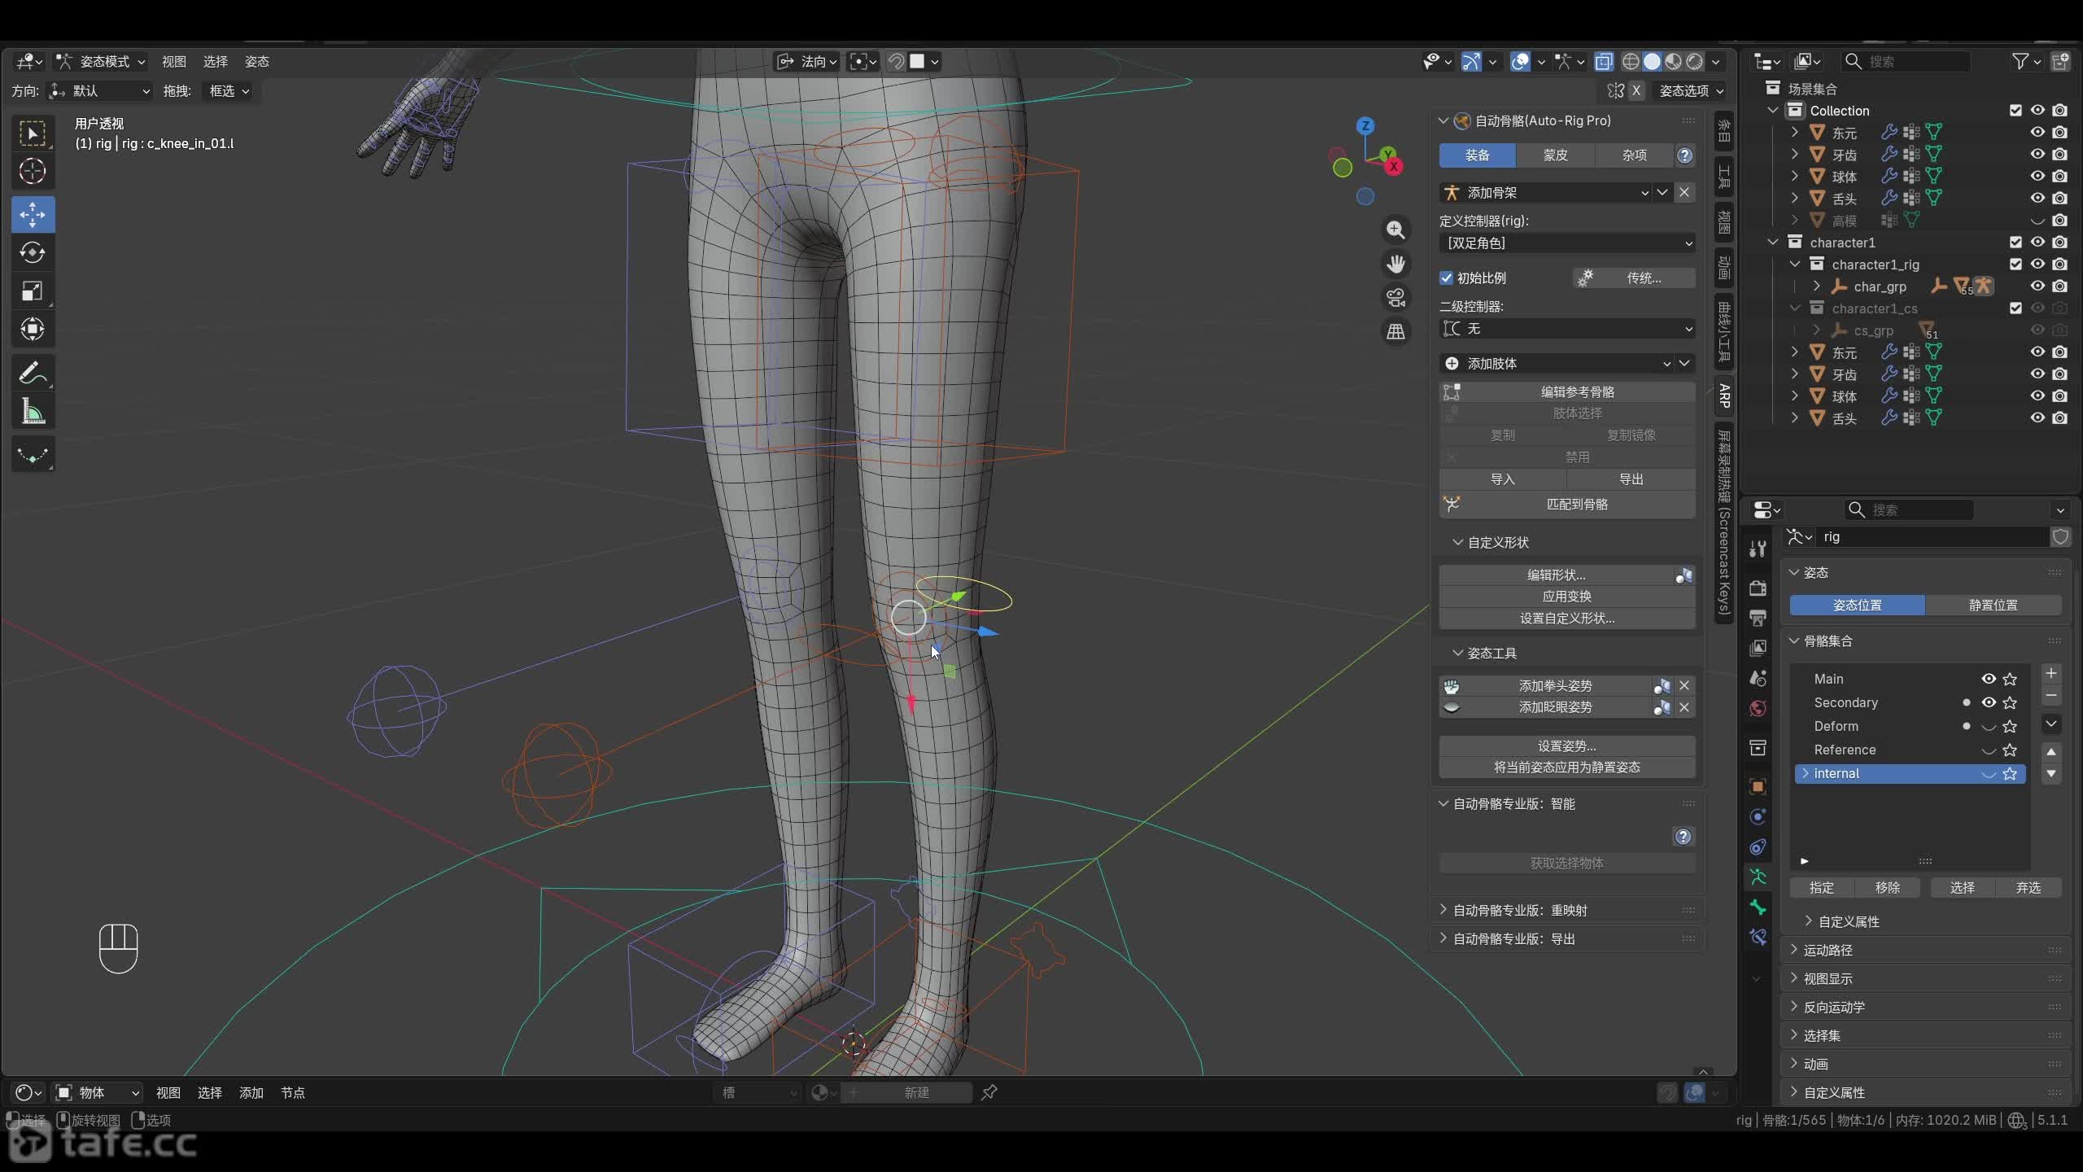Click 设置自定义形状... button

click(x=1567, y=619)
